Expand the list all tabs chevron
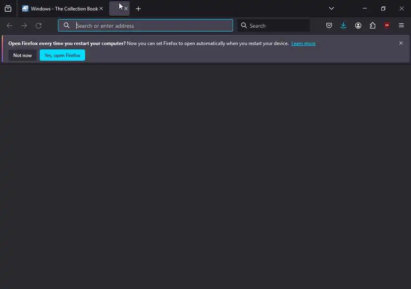Viewport: 411px width, 289px height. tap(331, 8)
